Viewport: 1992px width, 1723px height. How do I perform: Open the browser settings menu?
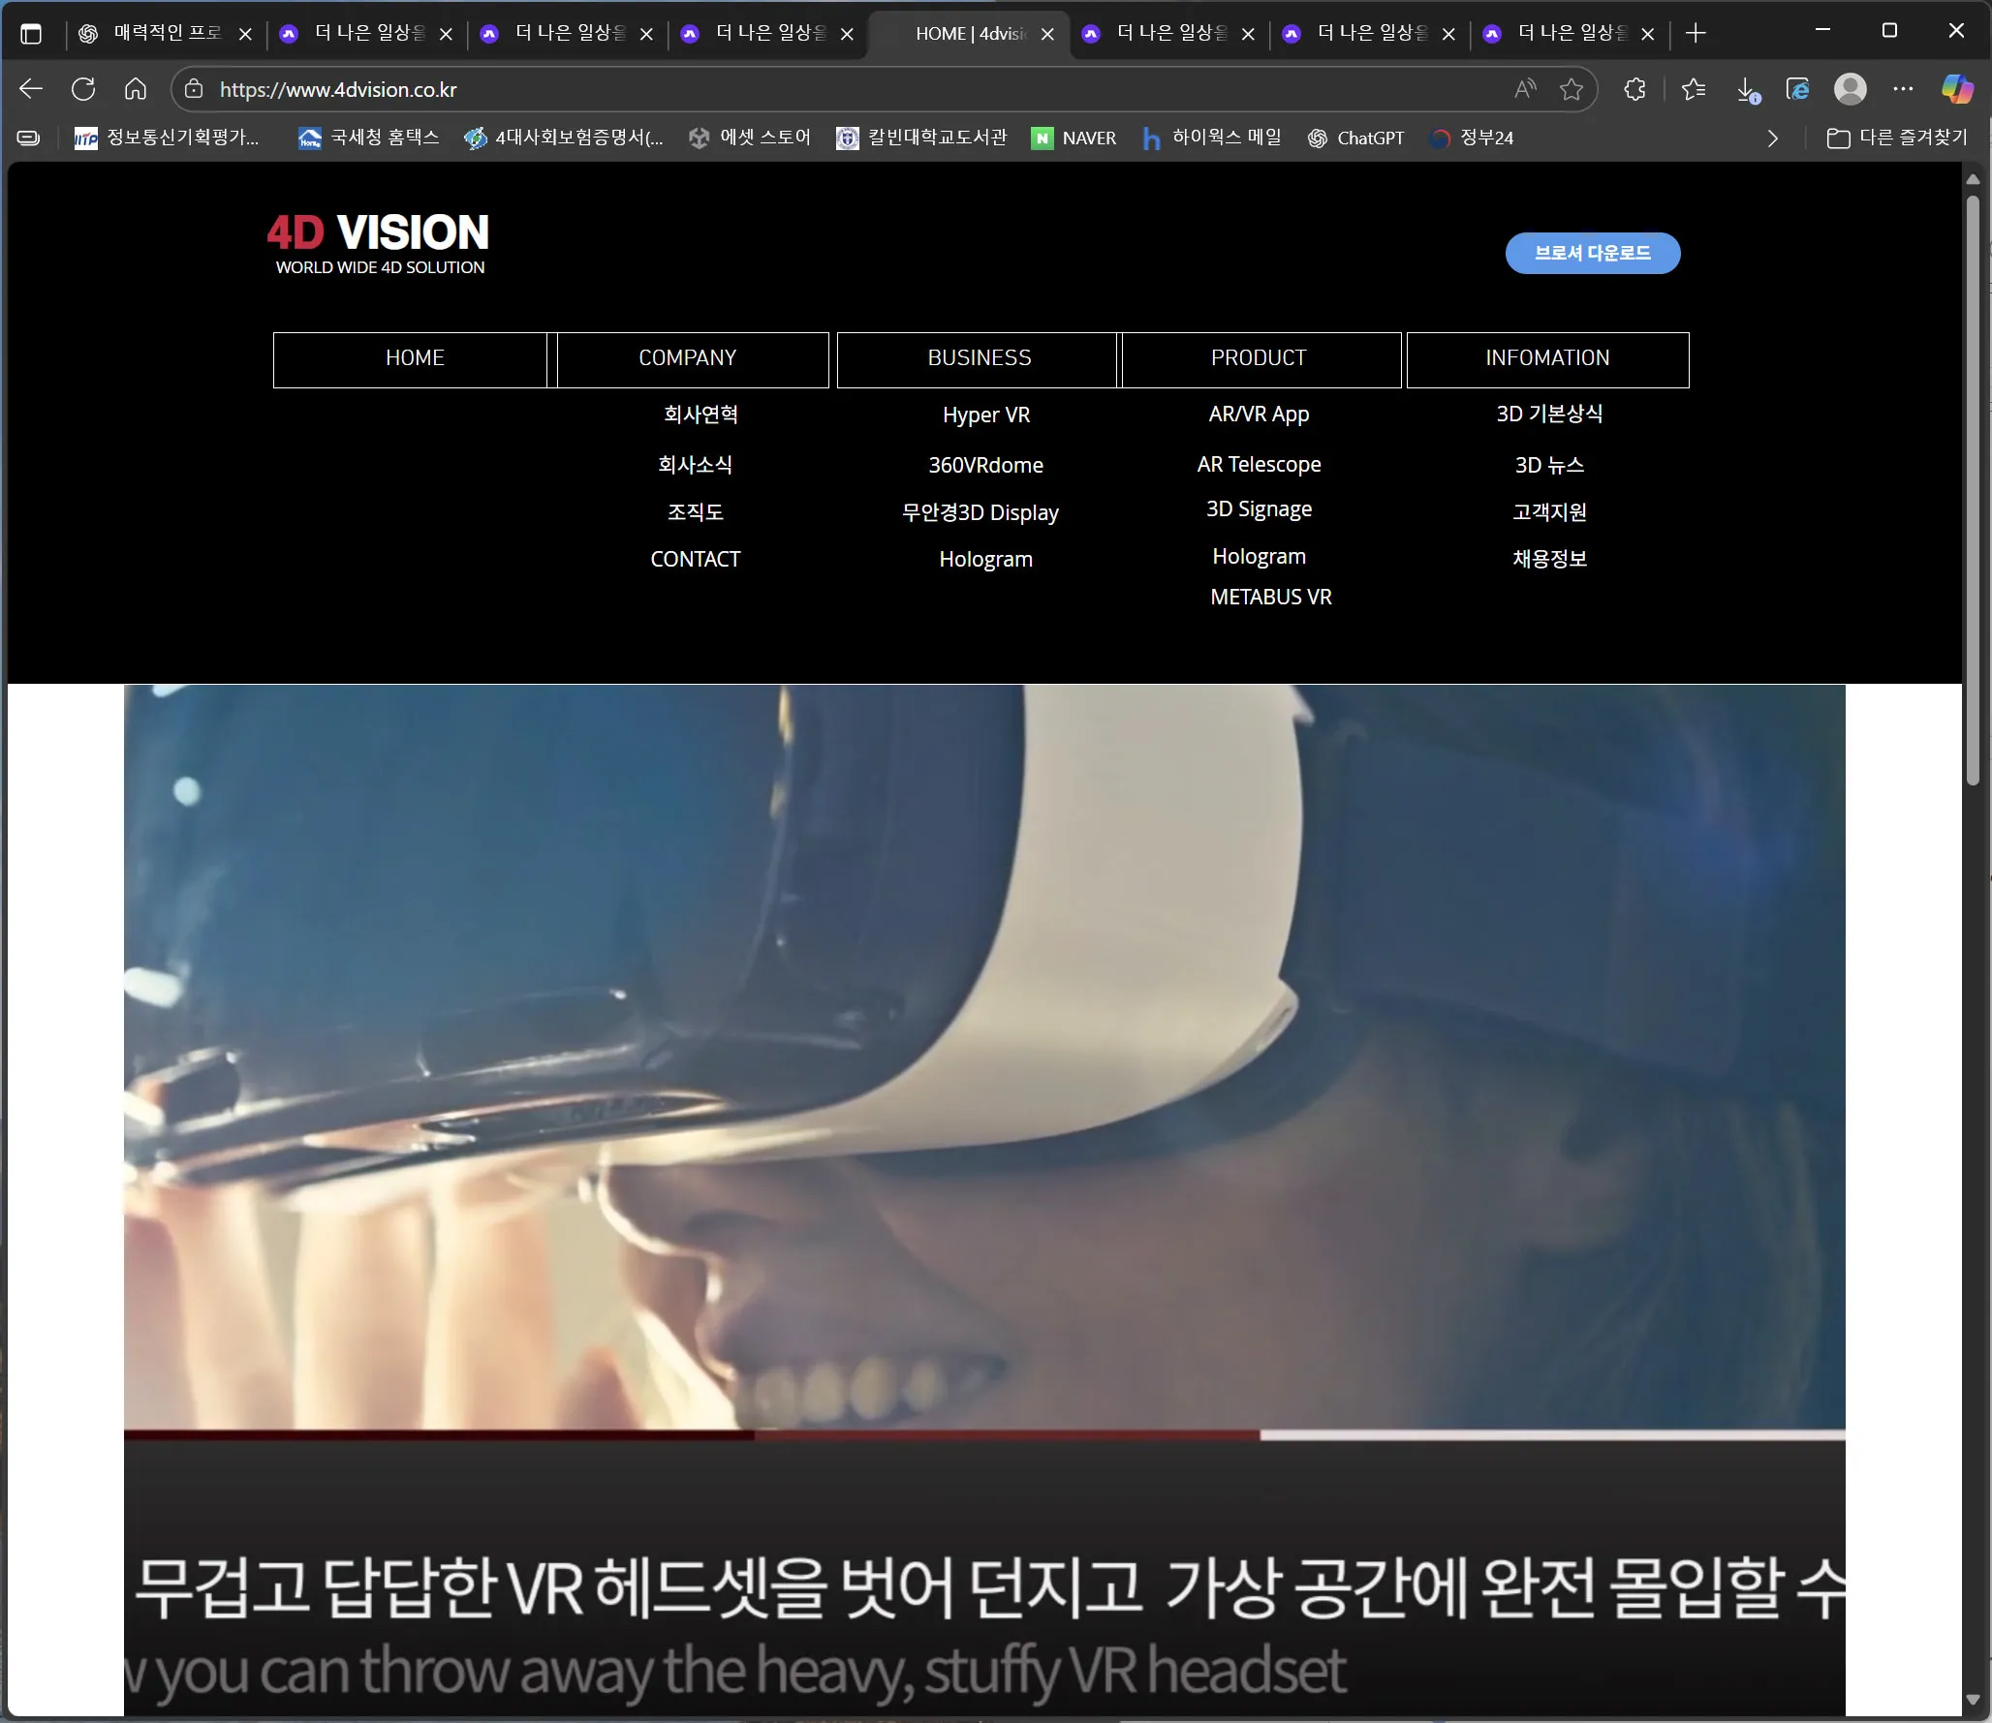1903,89
